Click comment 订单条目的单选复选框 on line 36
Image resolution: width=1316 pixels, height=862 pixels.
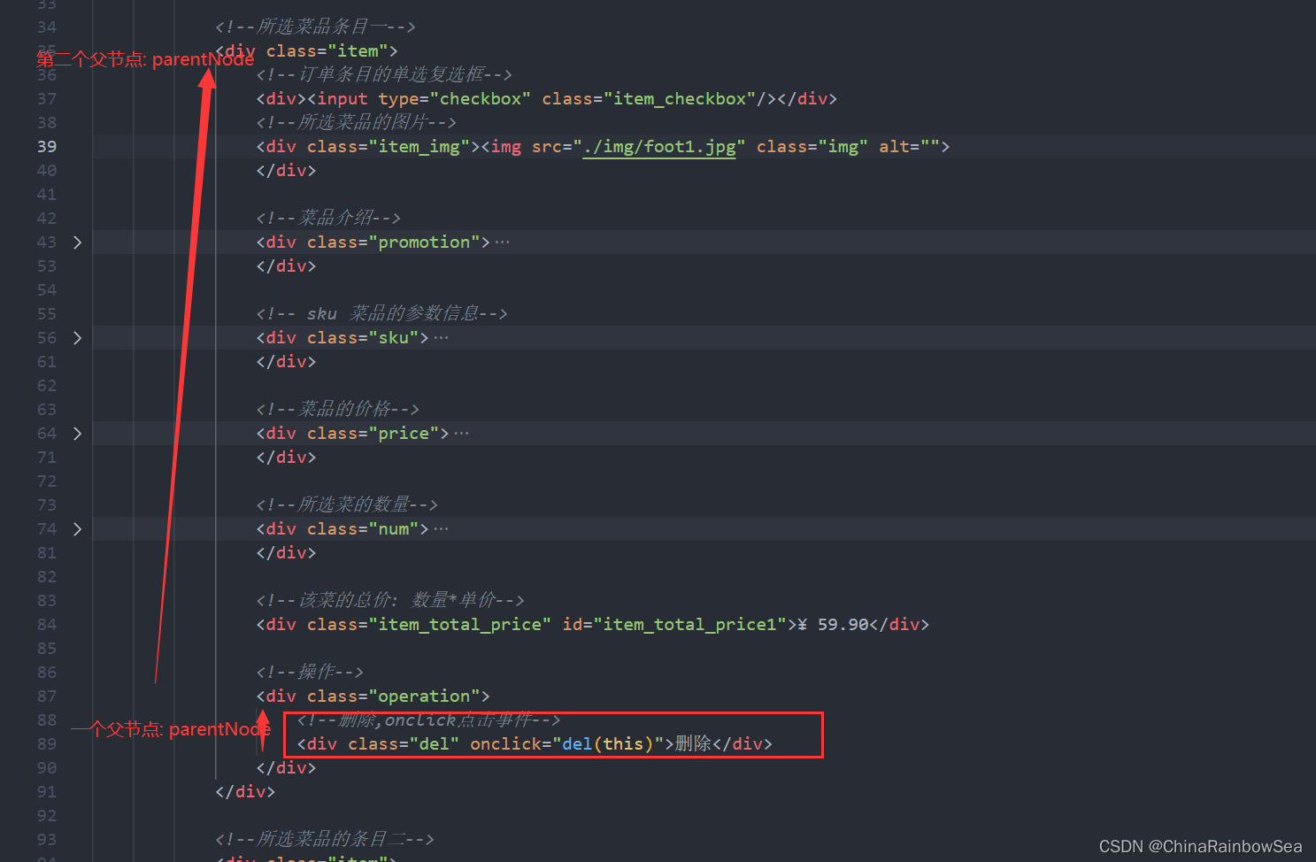(384, 75)
